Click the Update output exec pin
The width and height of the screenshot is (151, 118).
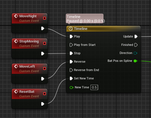136,37
